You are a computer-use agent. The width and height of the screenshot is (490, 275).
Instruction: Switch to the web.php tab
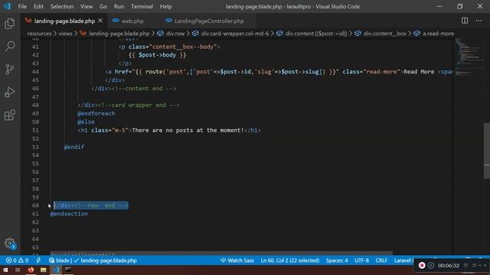(132, 21)
